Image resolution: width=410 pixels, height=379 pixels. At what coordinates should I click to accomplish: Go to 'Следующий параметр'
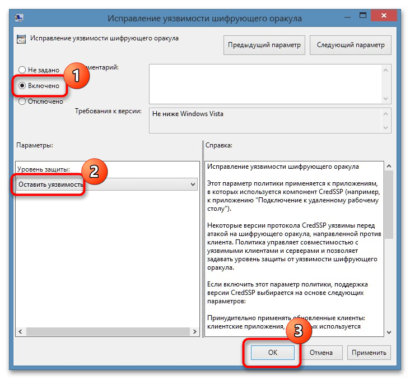[351, 45]
